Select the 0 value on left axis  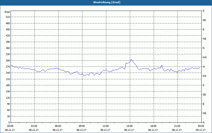(9, 123)
